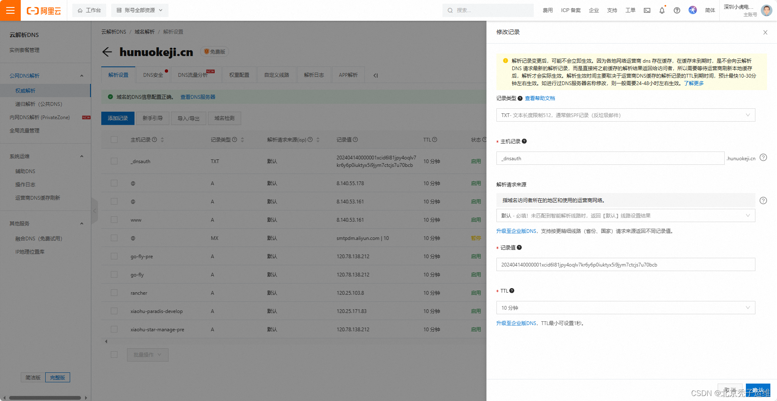777x401 pixels.
Task: Open the cloud shell terminal icon
Action: tap(647, 10)
